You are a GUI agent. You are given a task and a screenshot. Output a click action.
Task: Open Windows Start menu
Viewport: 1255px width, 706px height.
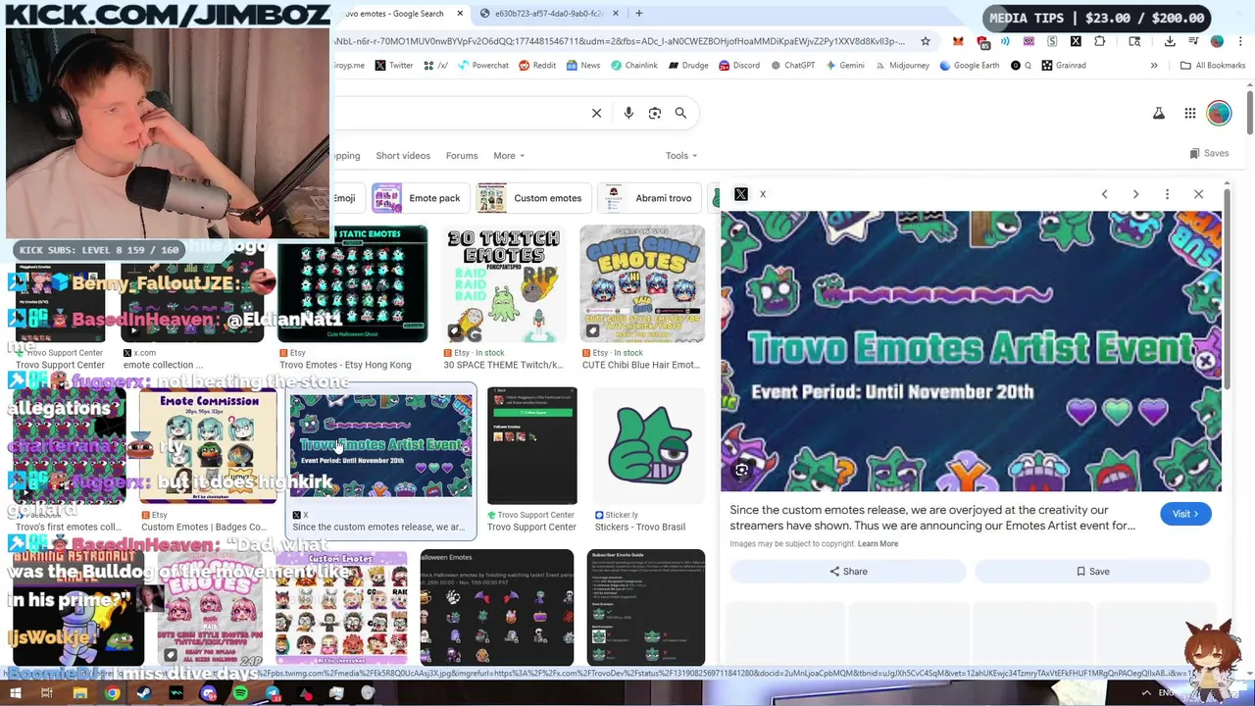pos(15,694)
